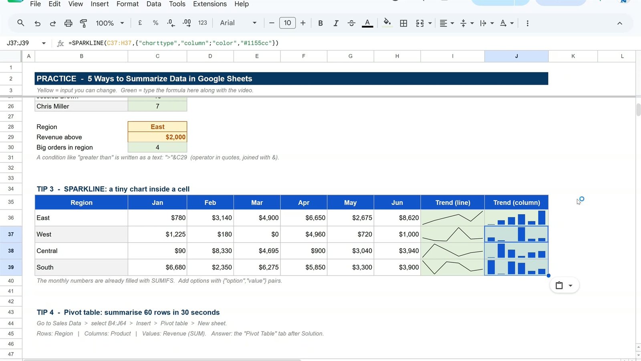641x361 pixels.
Task: Open the fill color bucket
Action: tap(387, 22)
